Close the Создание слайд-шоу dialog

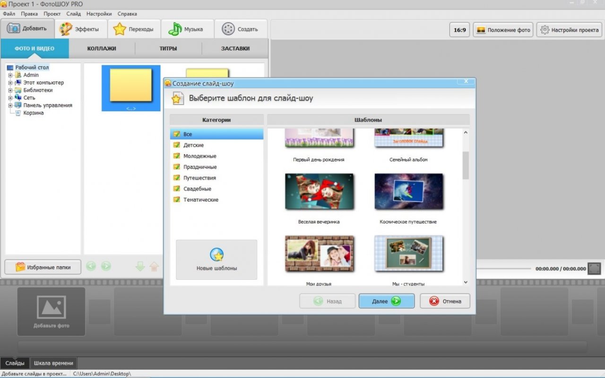click(466, 81)
